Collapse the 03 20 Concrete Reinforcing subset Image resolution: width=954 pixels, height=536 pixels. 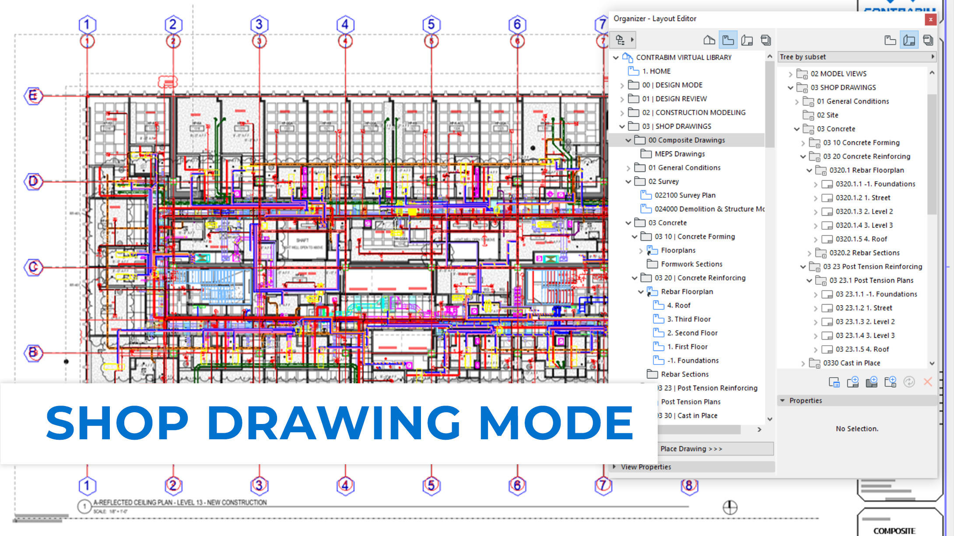tap(803, 157)
